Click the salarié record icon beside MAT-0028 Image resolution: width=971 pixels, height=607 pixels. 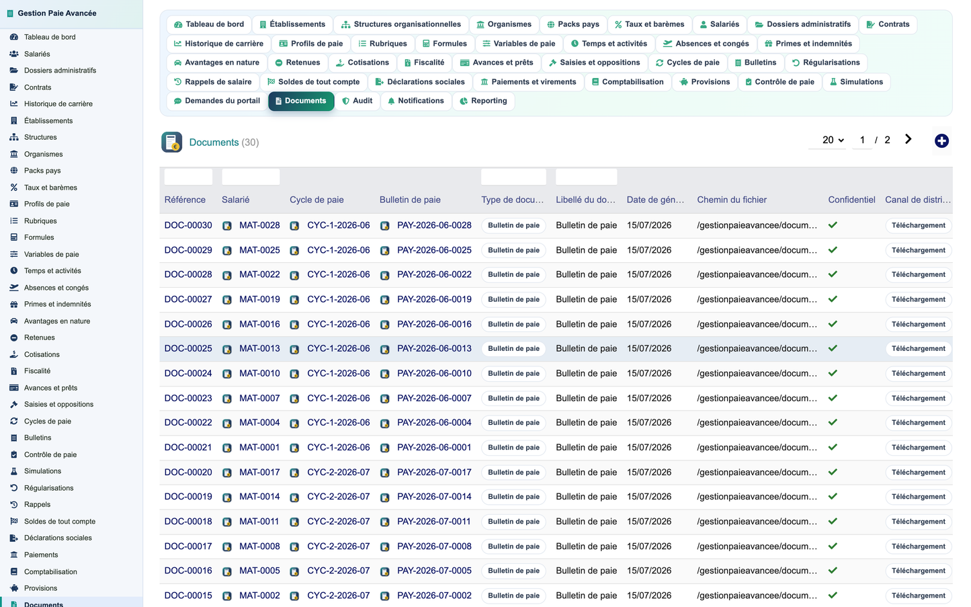click(227, 226)
